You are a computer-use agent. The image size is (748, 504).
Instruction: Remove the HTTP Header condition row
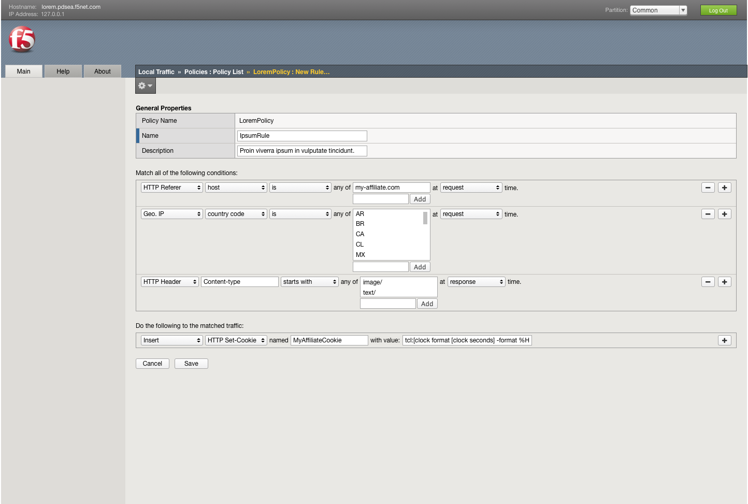point(708,282)
